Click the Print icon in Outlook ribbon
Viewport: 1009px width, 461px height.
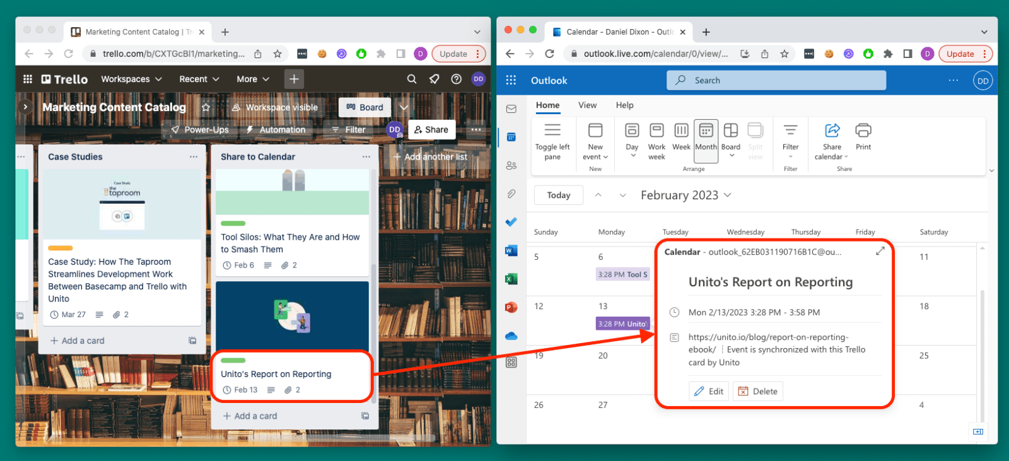(863, 137)
